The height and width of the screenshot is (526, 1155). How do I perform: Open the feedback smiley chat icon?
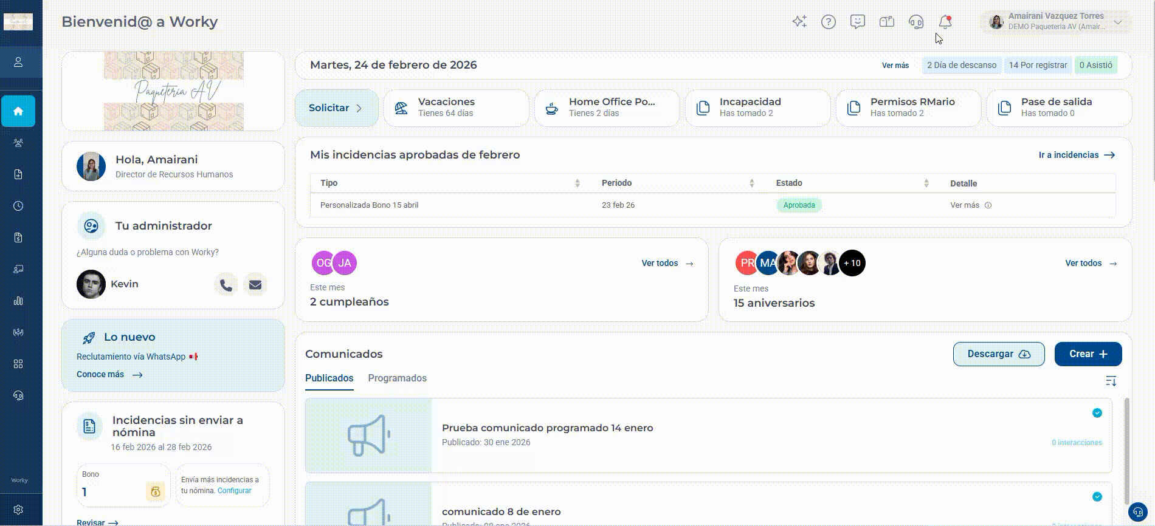tap(858, 22)
